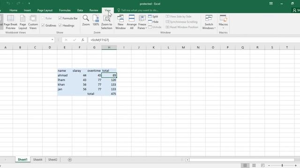The image size is (300, 168).
Task: Open the Review tab
Action: 94,10
